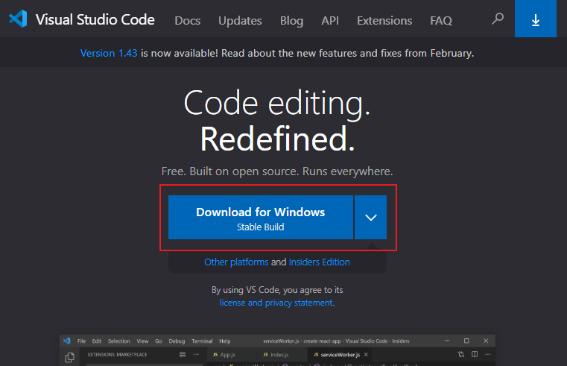The image size is (567, 366).
Task: Open the Other platforms link
Action: [x=236, y=262]
